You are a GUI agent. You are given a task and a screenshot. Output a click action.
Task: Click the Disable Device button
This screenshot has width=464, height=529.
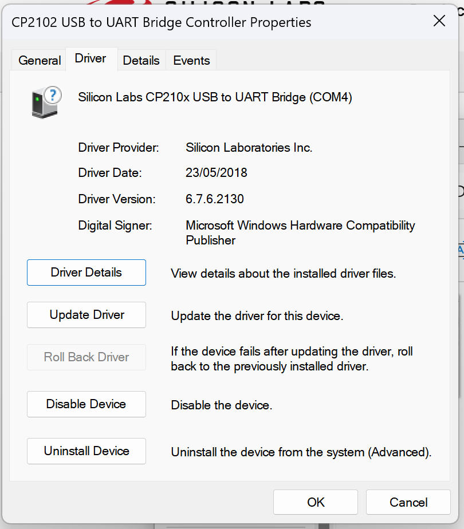click(x=86, y=404)
